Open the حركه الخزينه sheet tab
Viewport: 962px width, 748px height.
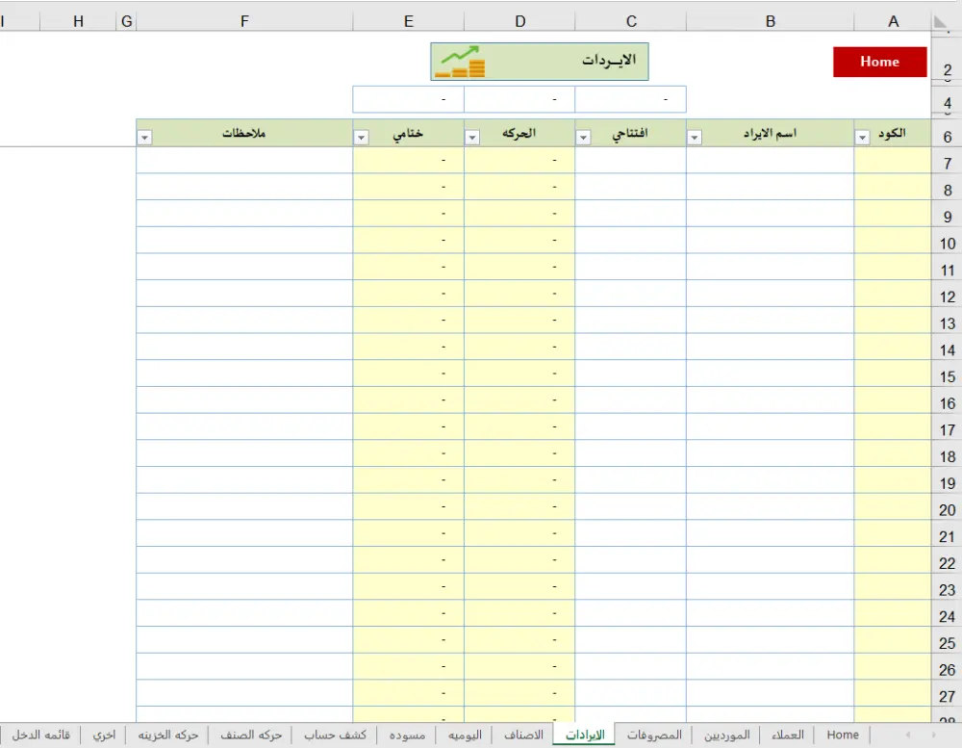pos(168,735)
